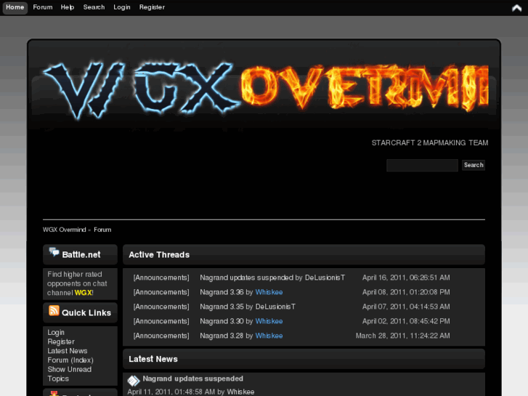528x396 pixels.
Task: Click the site search input field
Action: [422, 165]
